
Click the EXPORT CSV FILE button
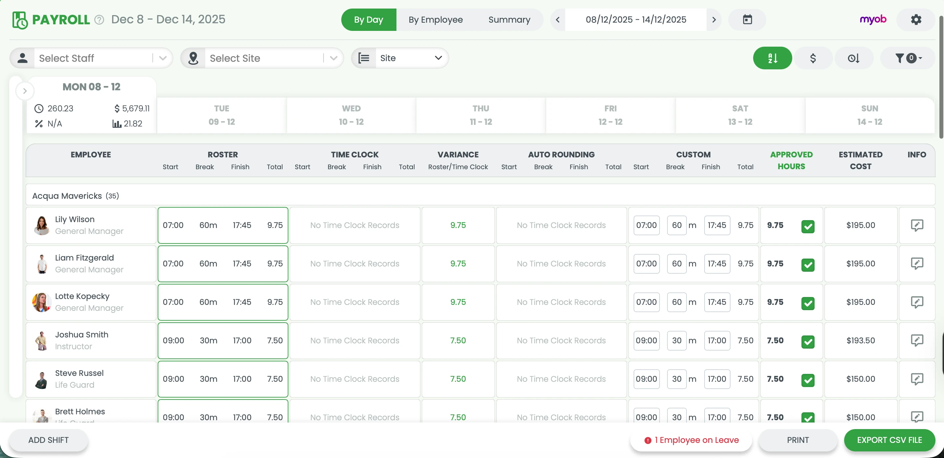point(889,440)
